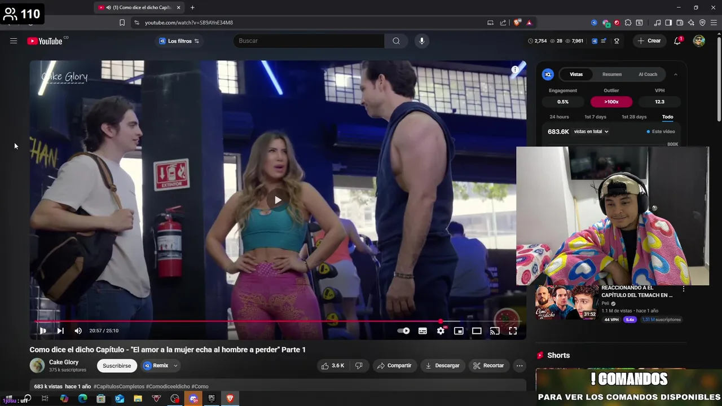
Task: Open Brave Leo AI sparkle icon
Action: (x=691, y=23)
